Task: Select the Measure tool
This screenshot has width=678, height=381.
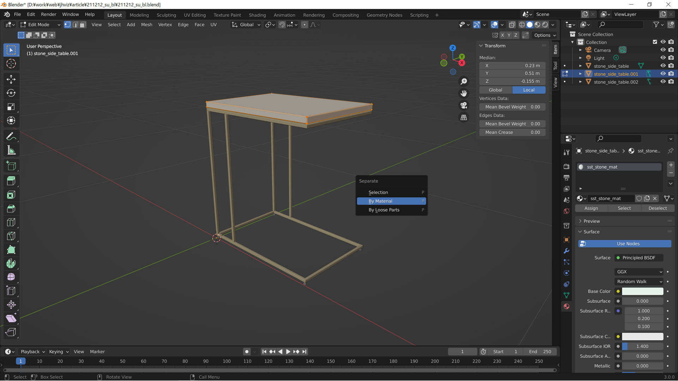Action: pos(11,150)
